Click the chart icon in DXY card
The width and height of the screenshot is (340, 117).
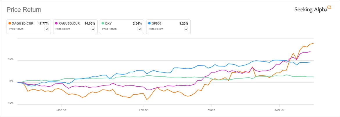tap(139, 29)
